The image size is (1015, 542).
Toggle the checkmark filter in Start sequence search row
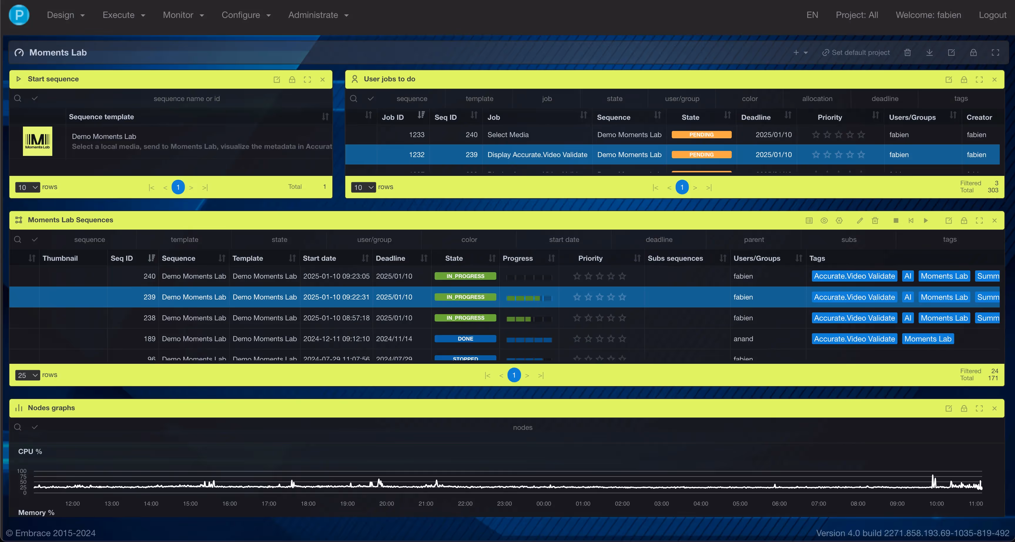click(35, 98)
